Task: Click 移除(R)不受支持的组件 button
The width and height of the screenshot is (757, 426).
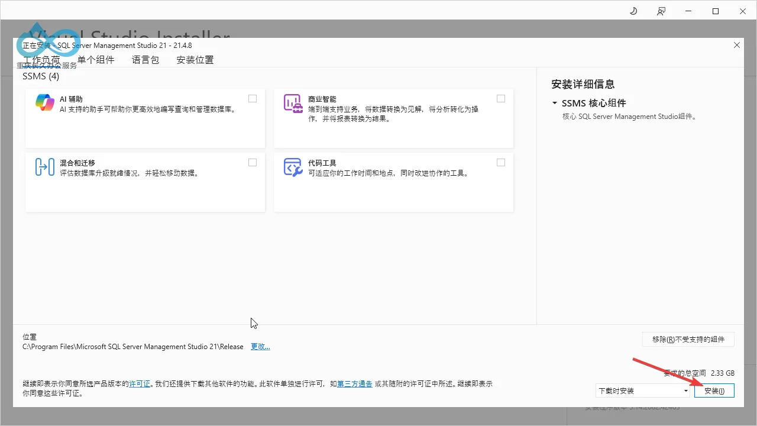Action: click(x=688, y=339)
